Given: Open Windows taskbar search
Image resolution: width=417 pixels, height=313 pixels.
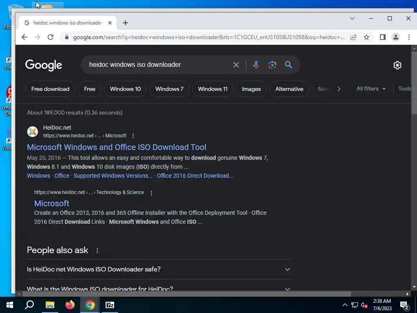Looking at the screenshot, I should pos(29,305).
